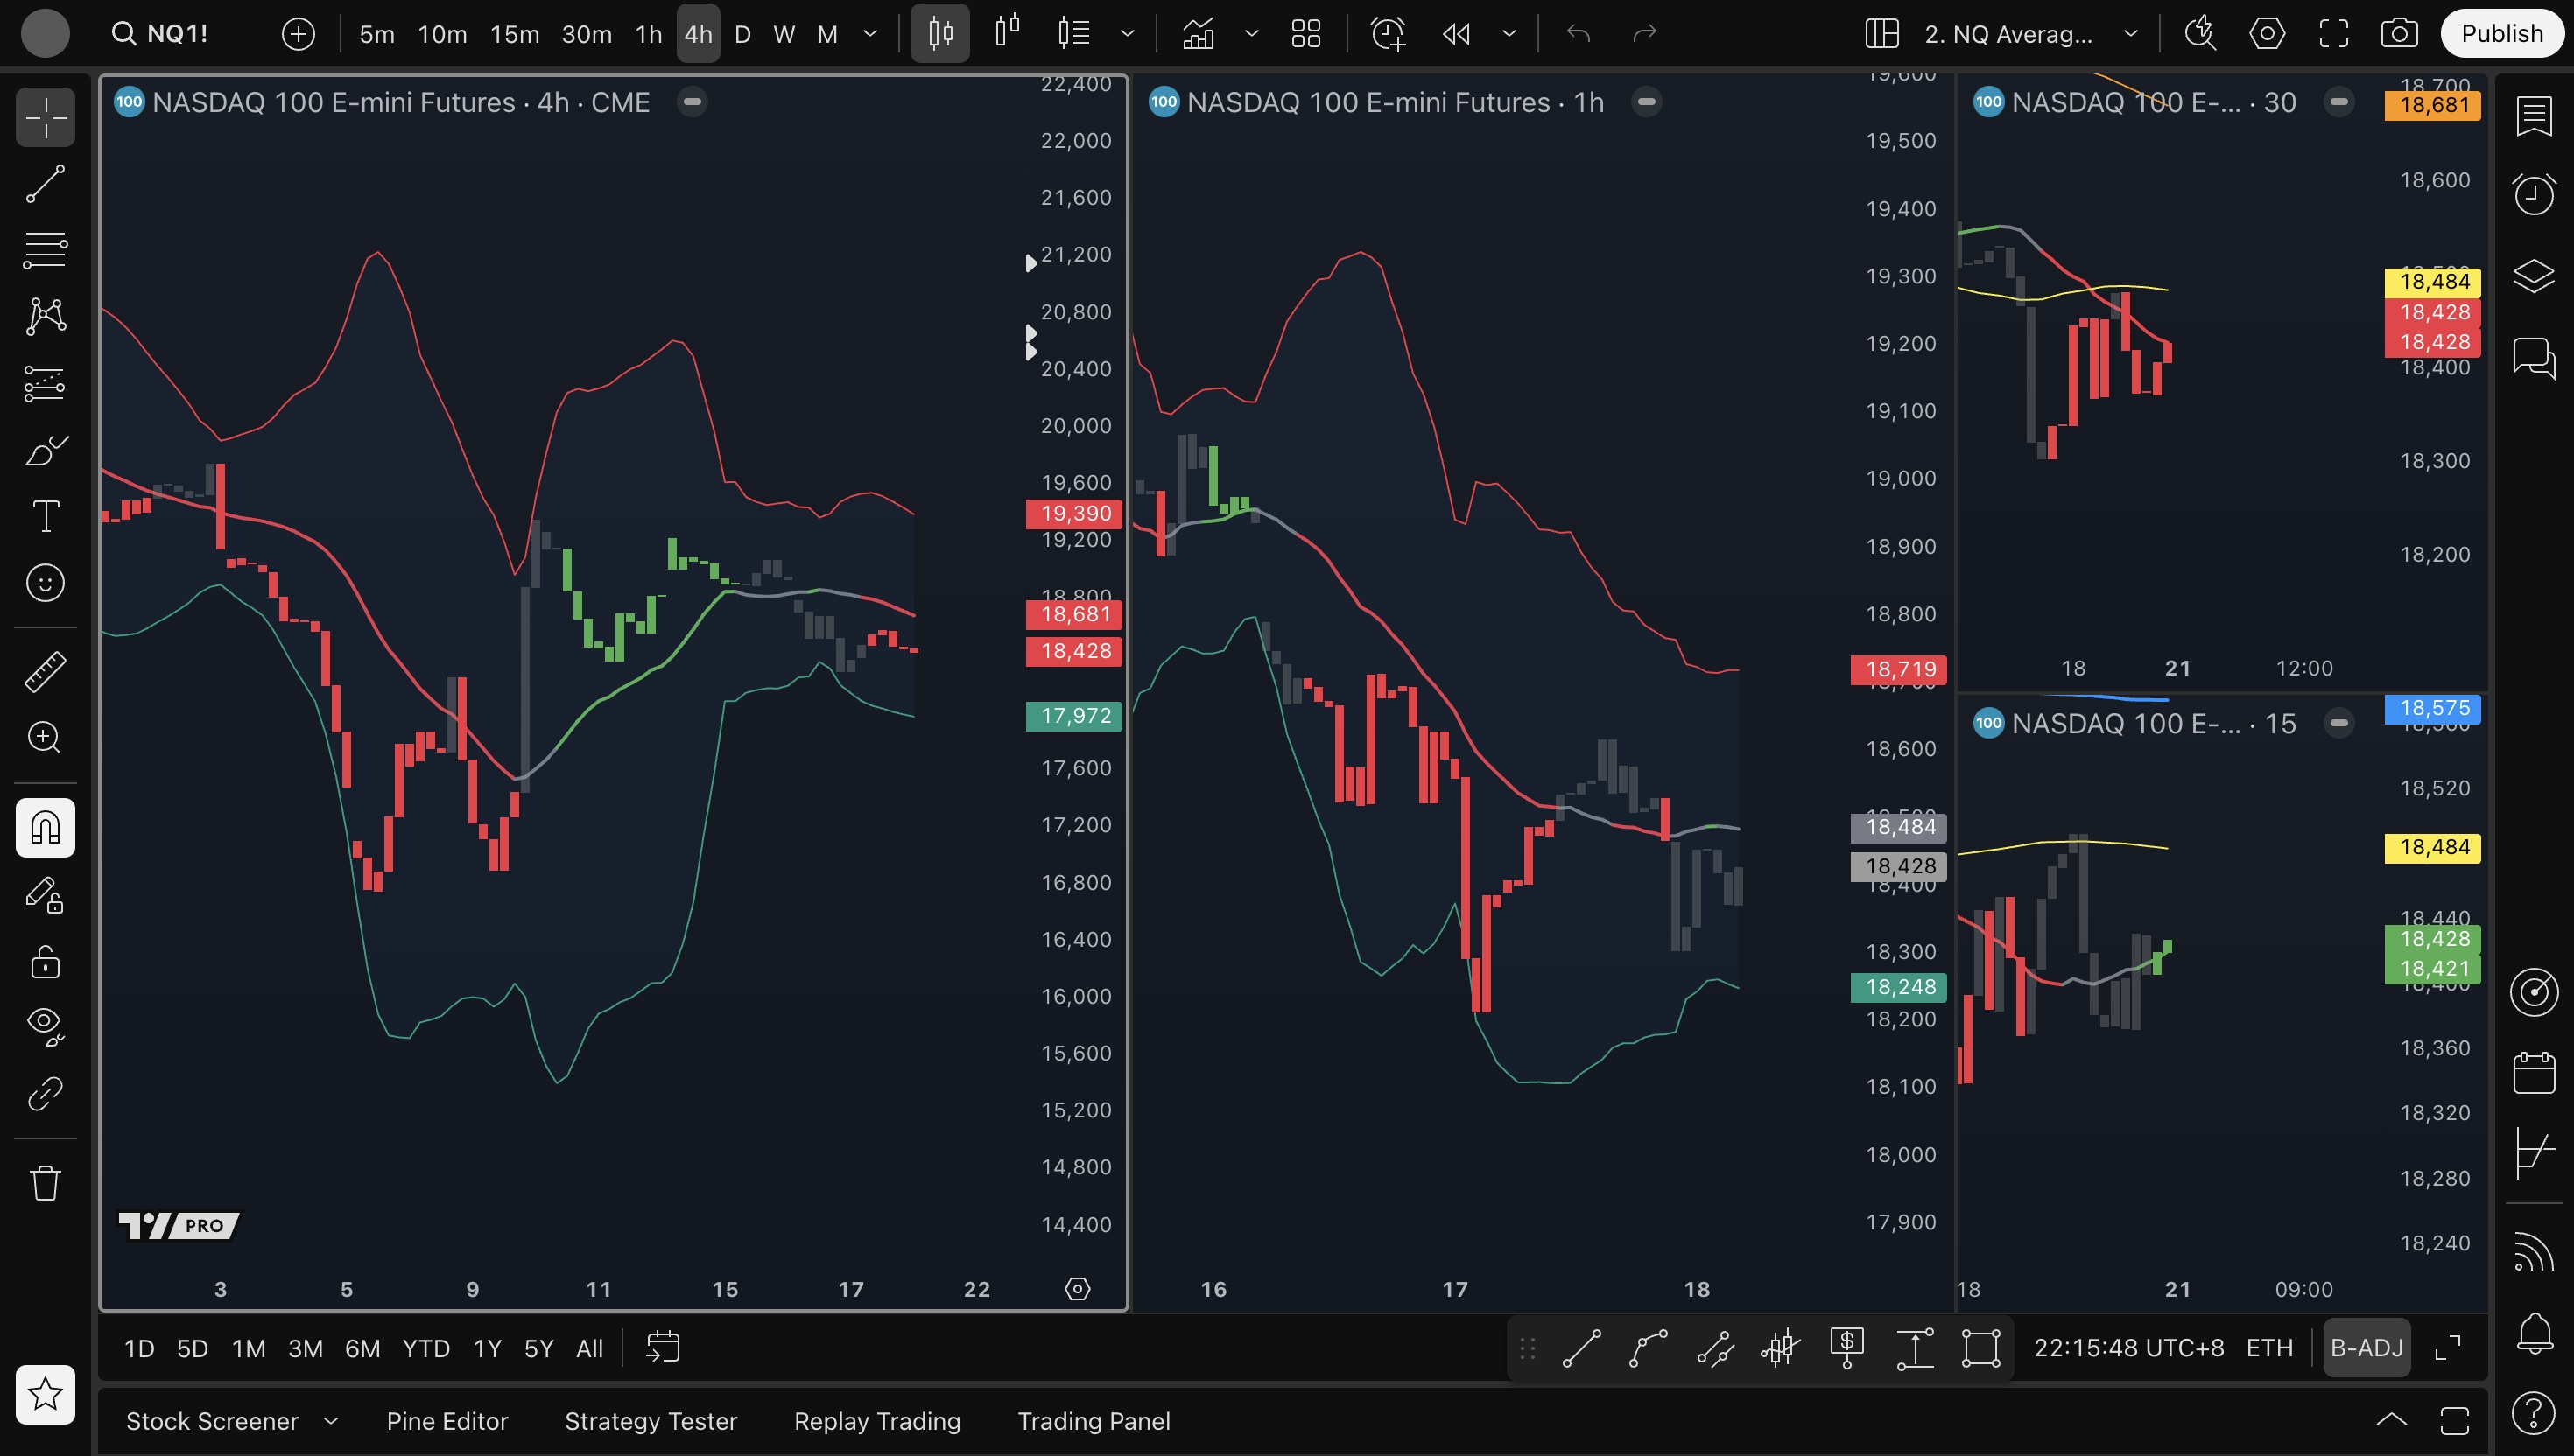This screenshot has width=2574, height=1456.
Task: Click the 19,390 red price label
Action: pos(1074,514)
